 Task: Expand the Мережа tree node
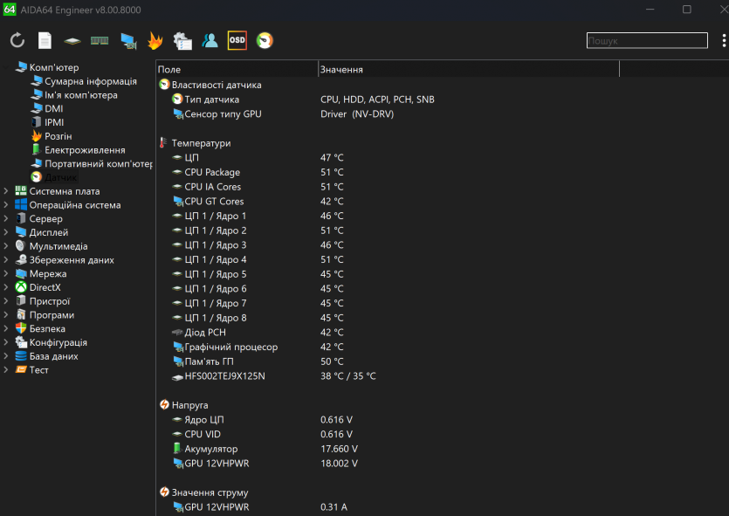[x=7, y=274]
